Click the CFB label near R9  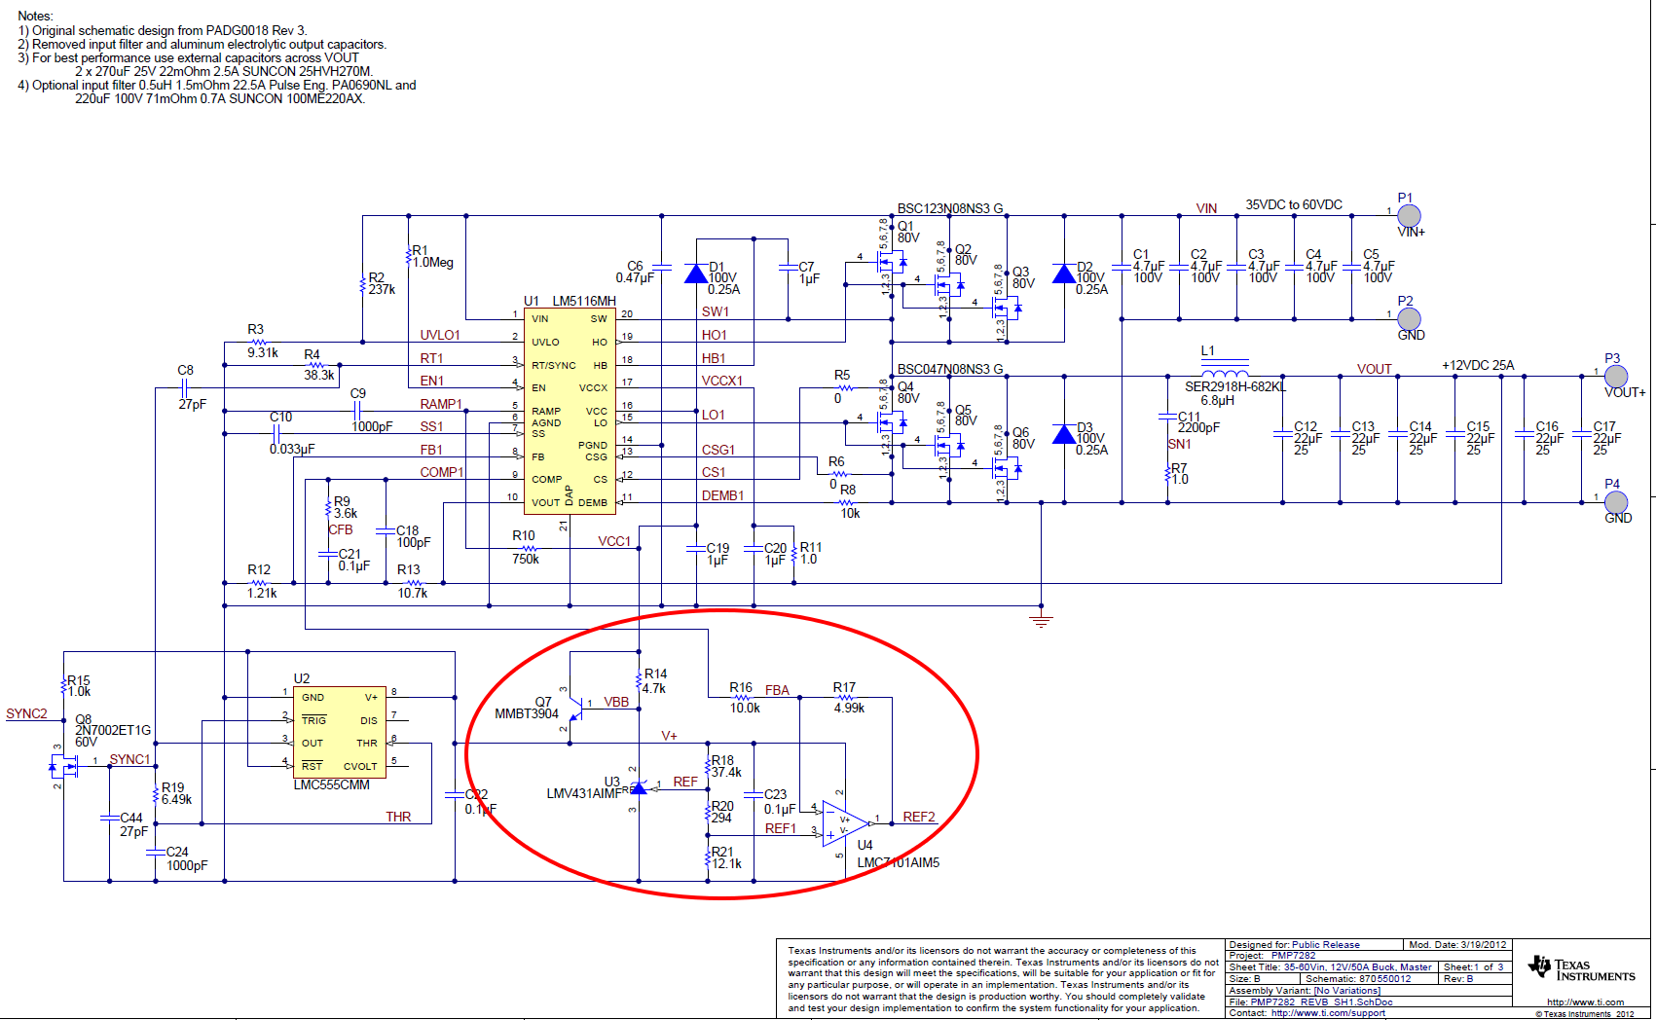pyautogui.click(x=341, y=529)
